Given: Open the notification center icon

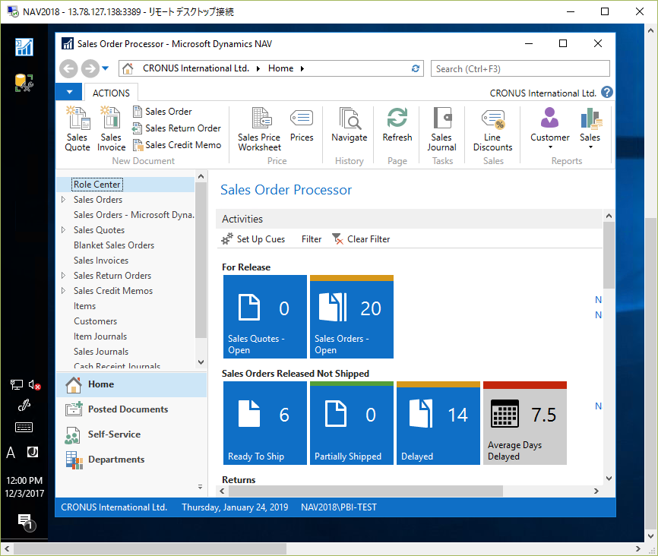Looking at the screenshot, I should click(27, 523).
